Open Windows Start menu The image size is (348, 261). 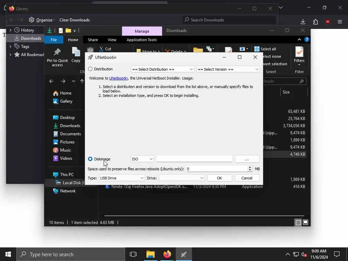[x=8, y=254]
